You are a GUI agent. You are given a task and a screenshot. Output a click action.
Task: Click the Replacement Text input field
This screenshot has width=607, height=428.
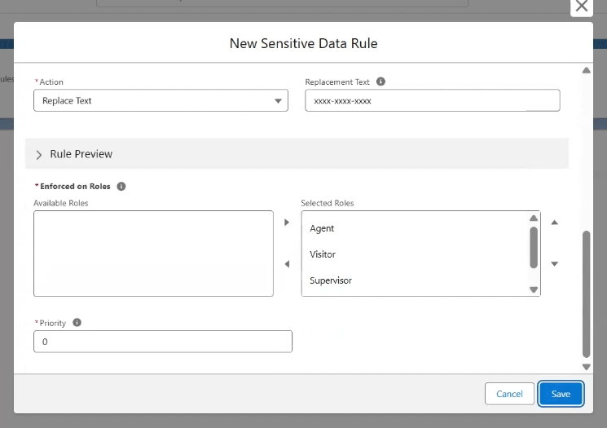coord(432,101)
